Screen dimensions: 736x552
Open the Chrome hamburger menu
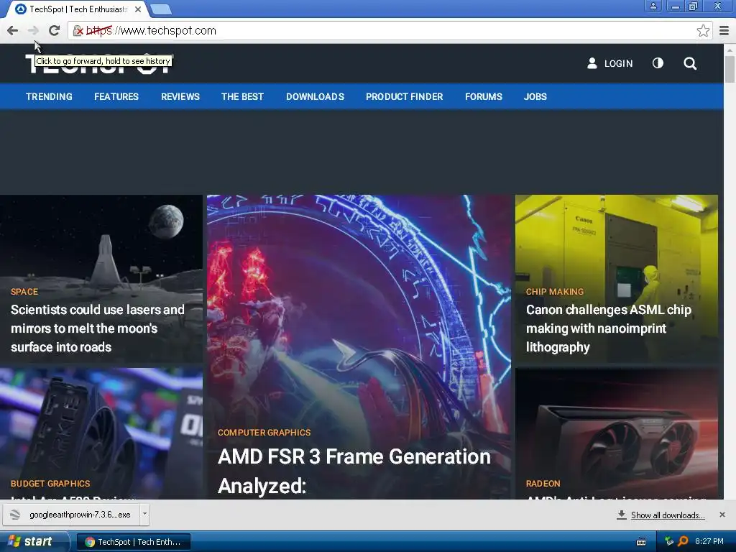[x=724, y=31]
